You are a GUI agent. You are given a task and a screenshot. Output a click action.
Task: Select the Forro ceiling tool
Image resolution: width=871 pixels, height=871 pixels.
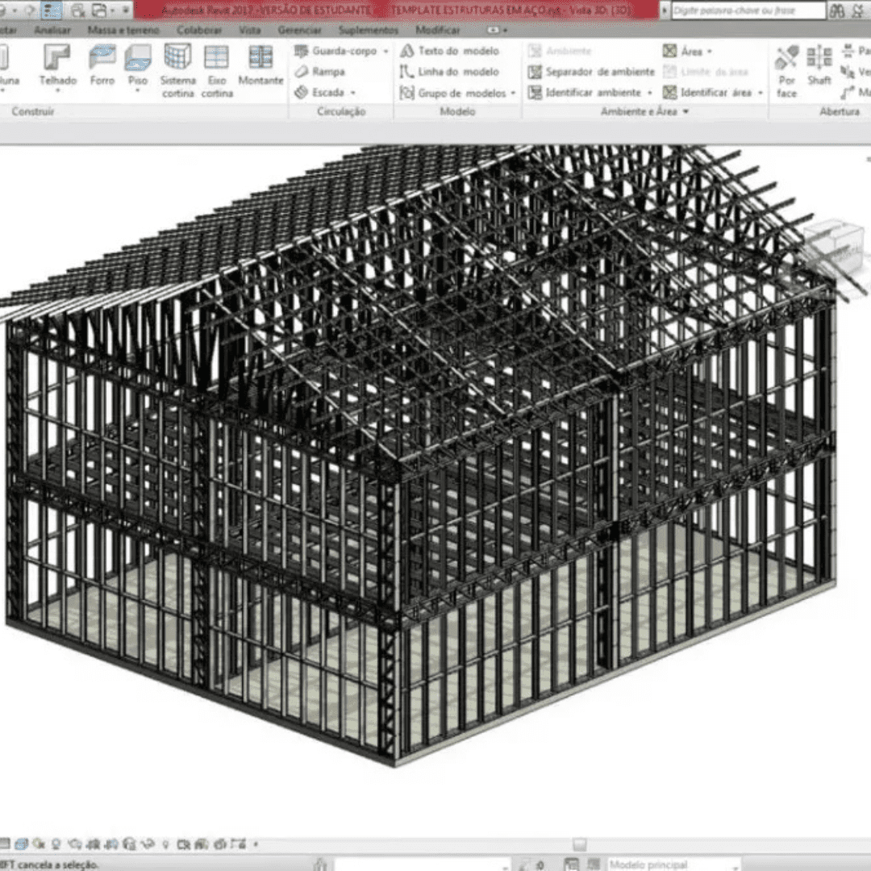(x=102, y=65)
